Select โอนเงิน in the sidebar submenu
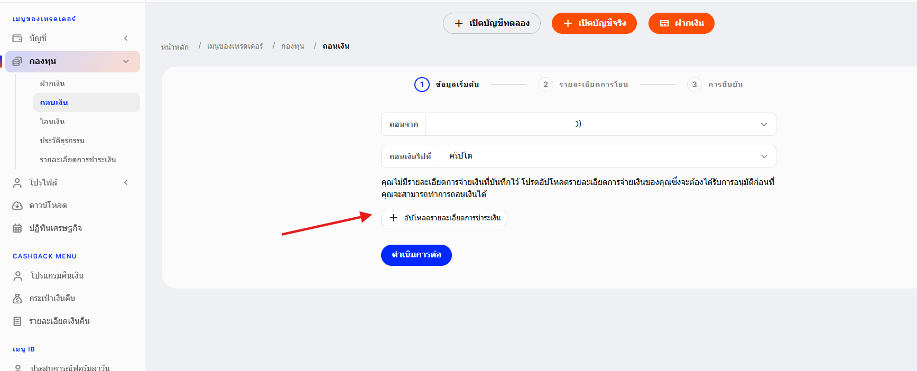This screenshot has height=371, width=917. point(52,122)
